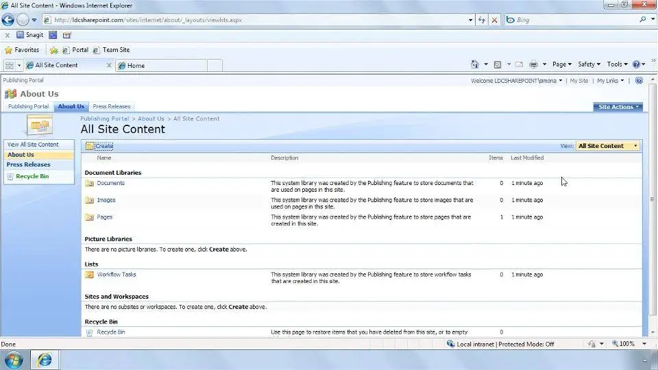
Task: Go back using the browser Back arrow
Action: pos(8,20)
